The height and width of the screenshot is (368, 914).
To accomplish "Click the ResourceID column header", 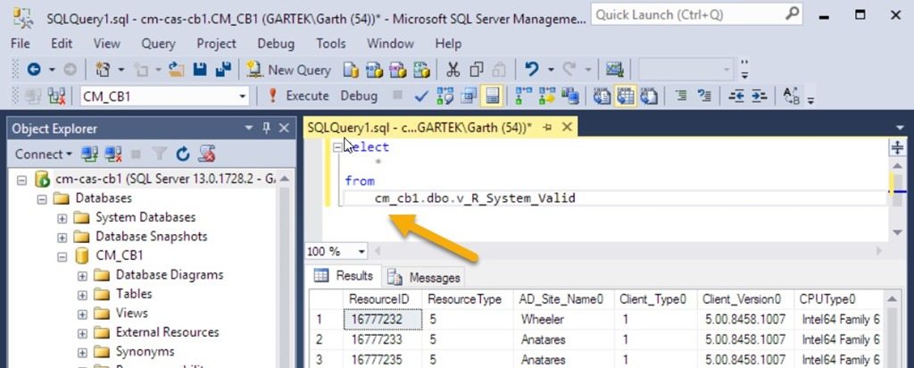I will click(378, 298).
